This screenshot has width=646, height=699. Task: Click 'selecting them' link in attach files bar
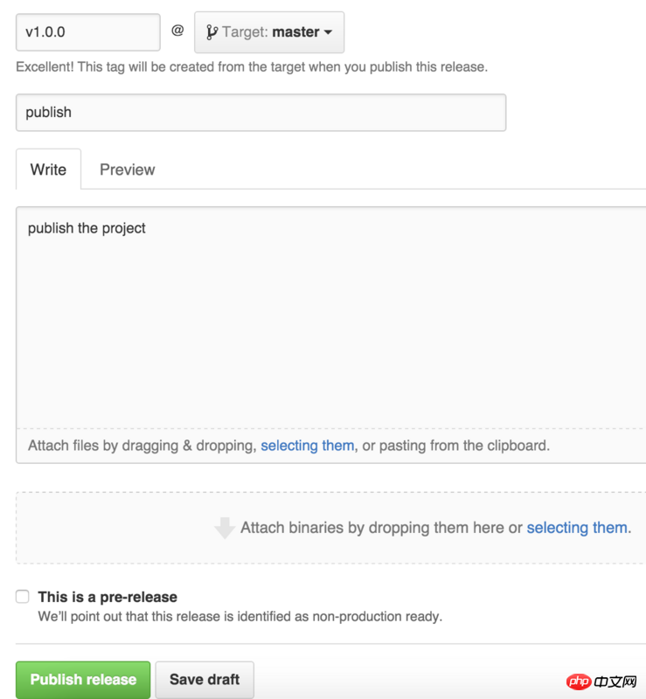pyautogui.click(x=308, y=446)
